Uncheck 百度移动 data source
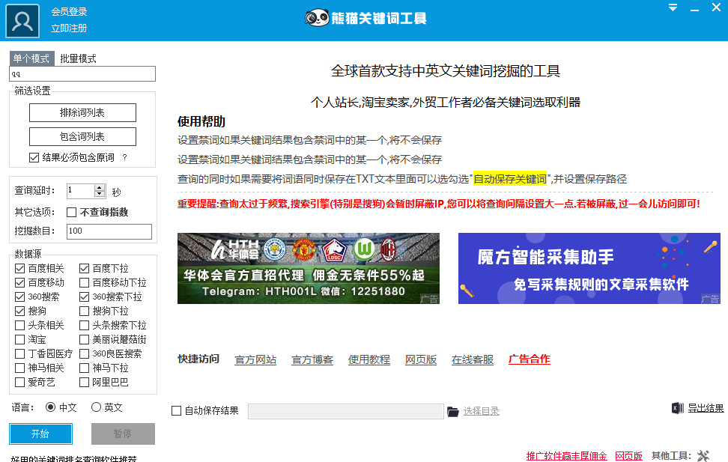Screen dimensions: 728x462 [19, 283]
